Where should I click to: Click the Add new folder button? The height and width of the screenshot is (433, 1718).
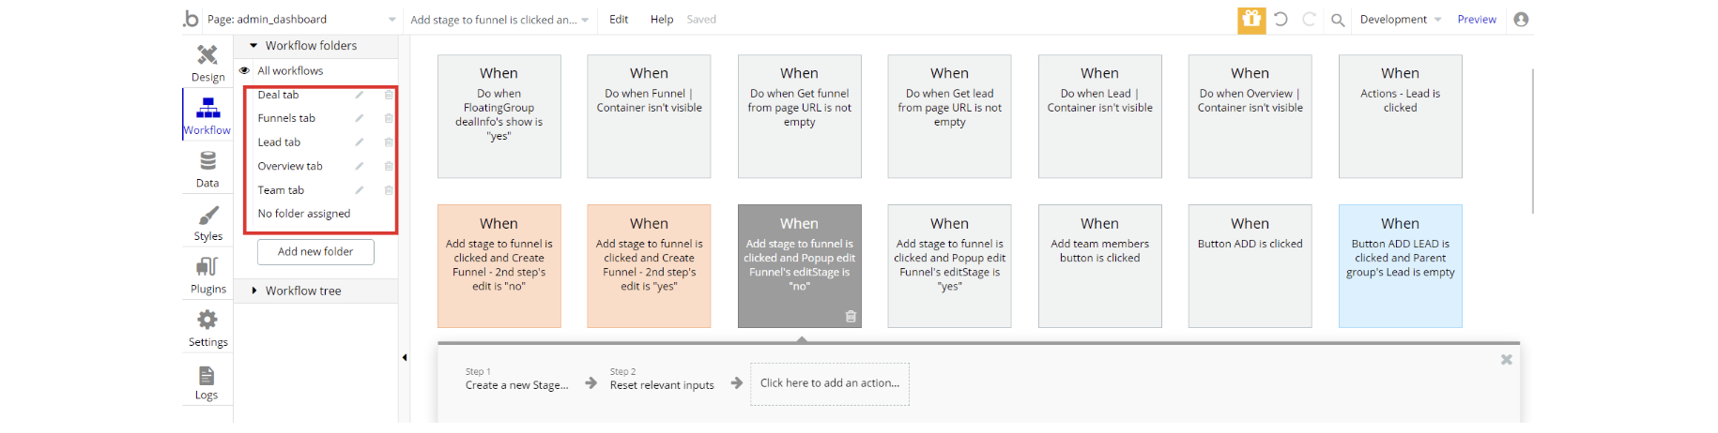click(x=315, y=251)
